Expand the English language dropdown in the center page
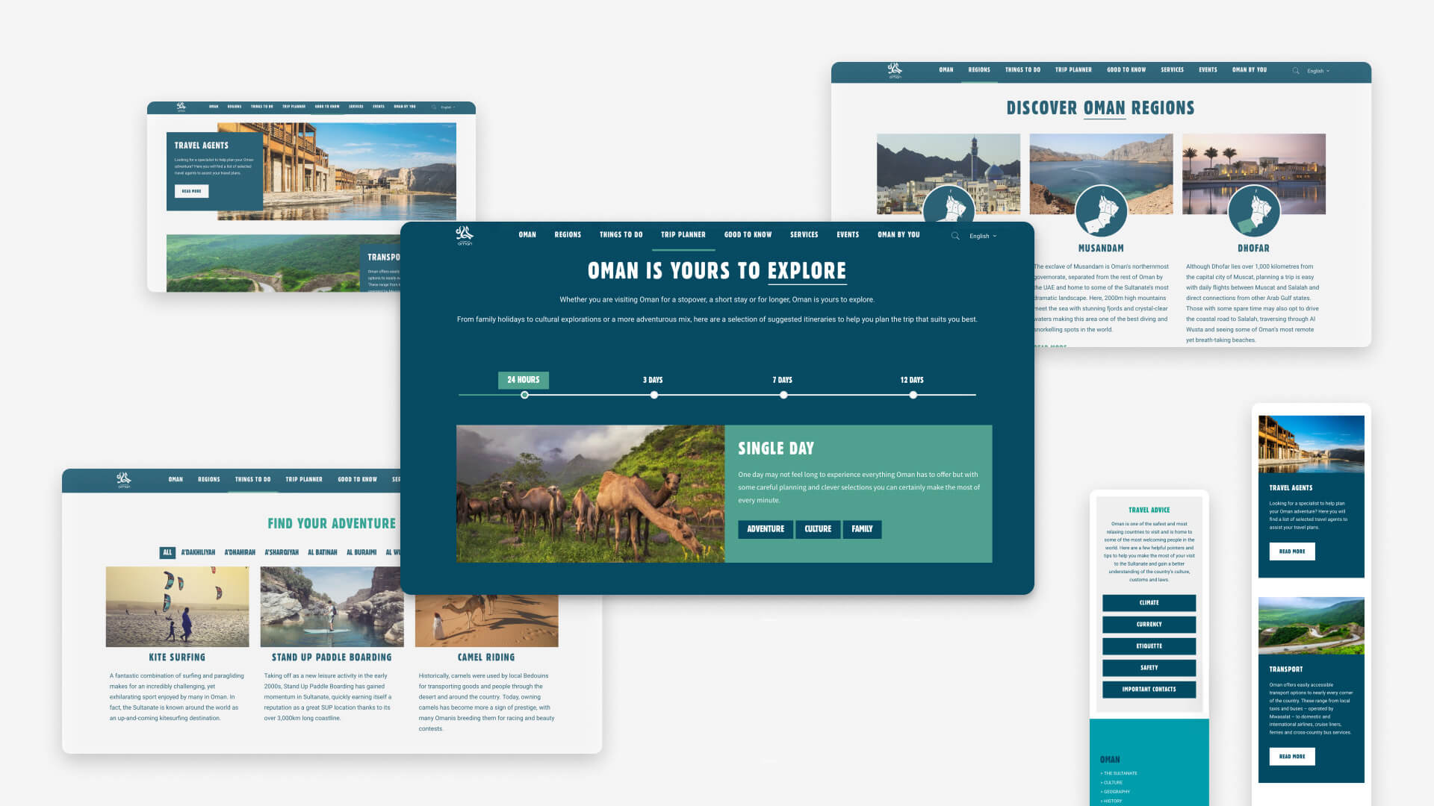Screen dimensions: 1434x806 (x=983, y=236)
